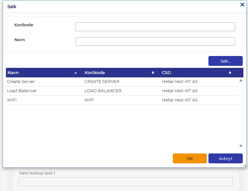Click the WIFI kortkode cell
Viewport: 248px width, 191px height.
(89, 100)
